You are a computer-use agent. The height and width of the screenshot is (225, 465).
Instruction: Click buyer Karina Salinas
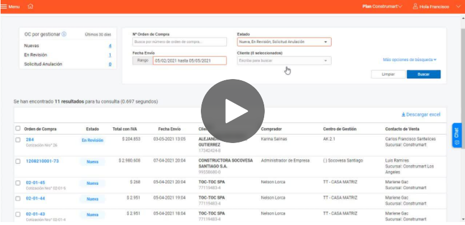pyautogui.click(x=274, y=139)
